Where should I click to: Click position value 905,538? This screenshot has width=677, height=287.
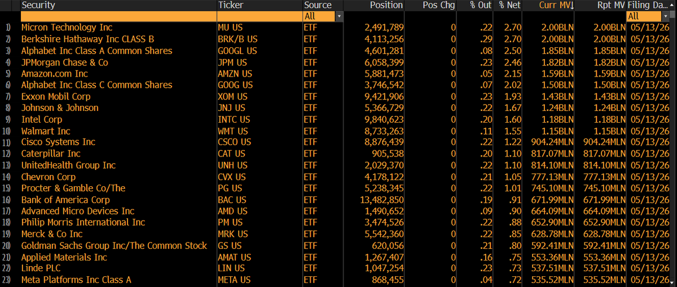pyautogui.click(x=388, y=154)
